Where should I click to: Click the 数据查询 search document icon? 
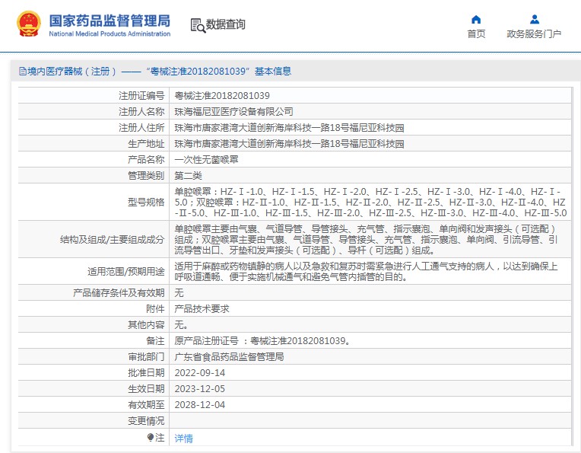click(x=197, y=25)
